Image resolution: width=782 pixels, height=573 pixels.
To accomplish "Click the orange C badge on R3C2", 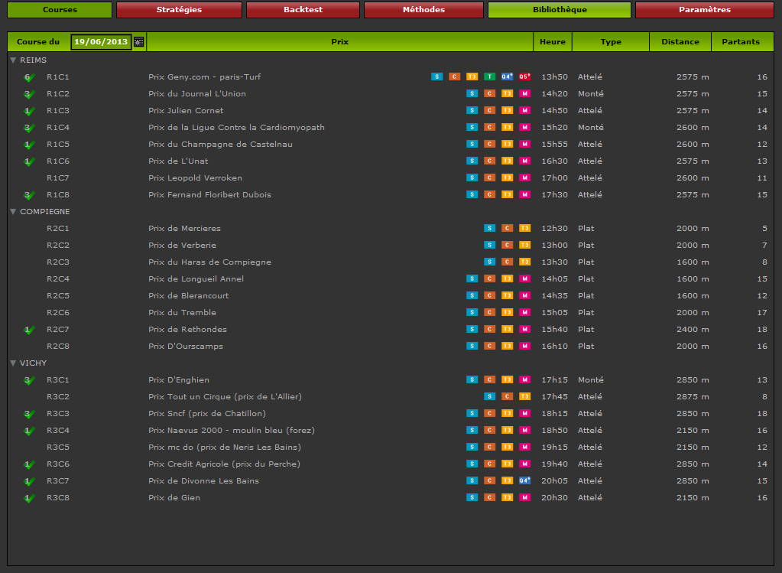I will (507, 396).
